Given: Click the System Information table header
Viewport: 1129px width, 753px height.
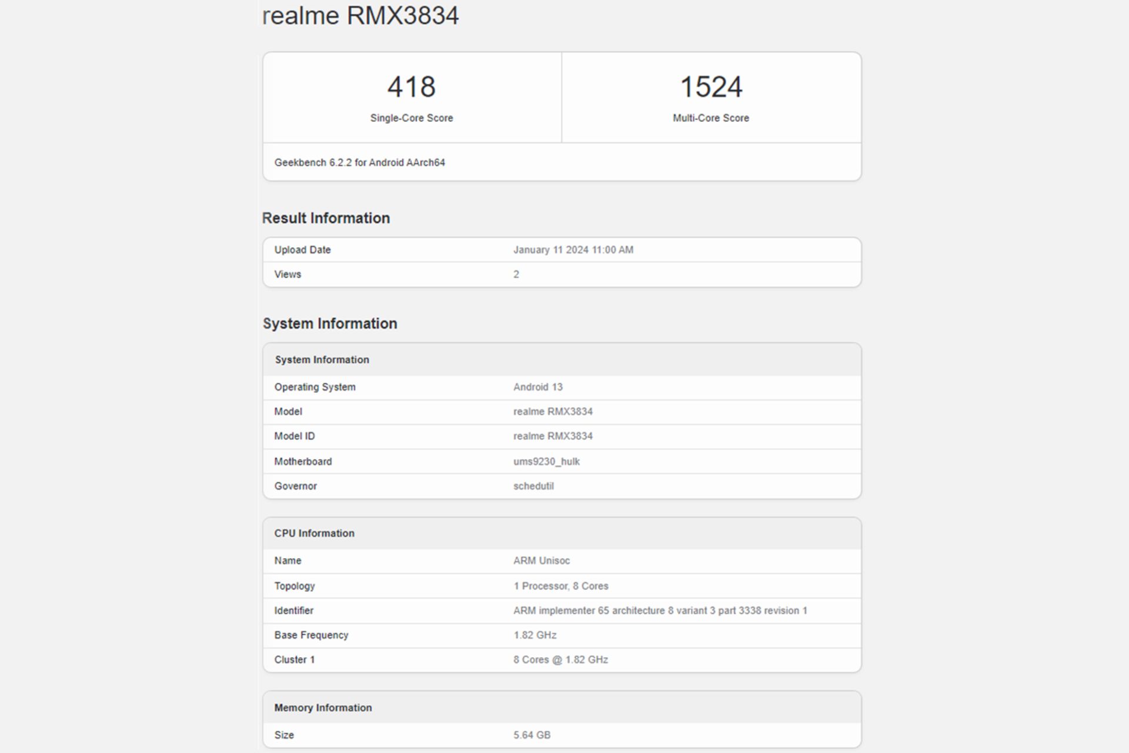Looking at the screenshot, I should (x=322, y=360).
